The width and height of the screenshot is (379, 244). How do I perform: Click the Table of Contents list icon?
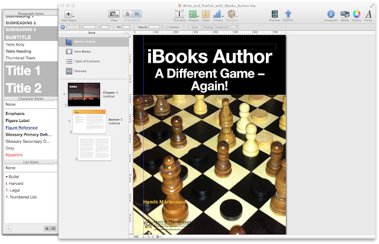(69, 61)
